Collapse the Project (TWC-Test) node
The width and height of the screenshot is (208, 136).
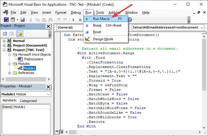[4, 50]
